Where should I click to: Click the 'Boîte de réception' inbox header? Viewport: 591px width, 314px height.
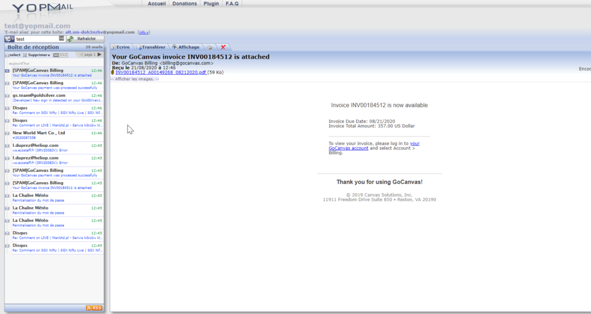tap(33, 47)
